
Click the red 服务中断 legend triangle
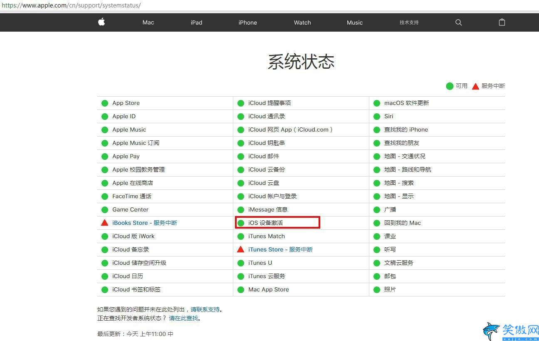475,86
